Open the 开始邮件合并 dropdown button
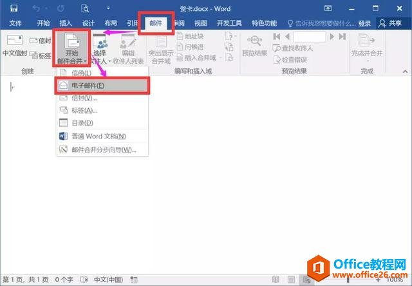Screen dimensions: 412x286 (x=71, y=48)
